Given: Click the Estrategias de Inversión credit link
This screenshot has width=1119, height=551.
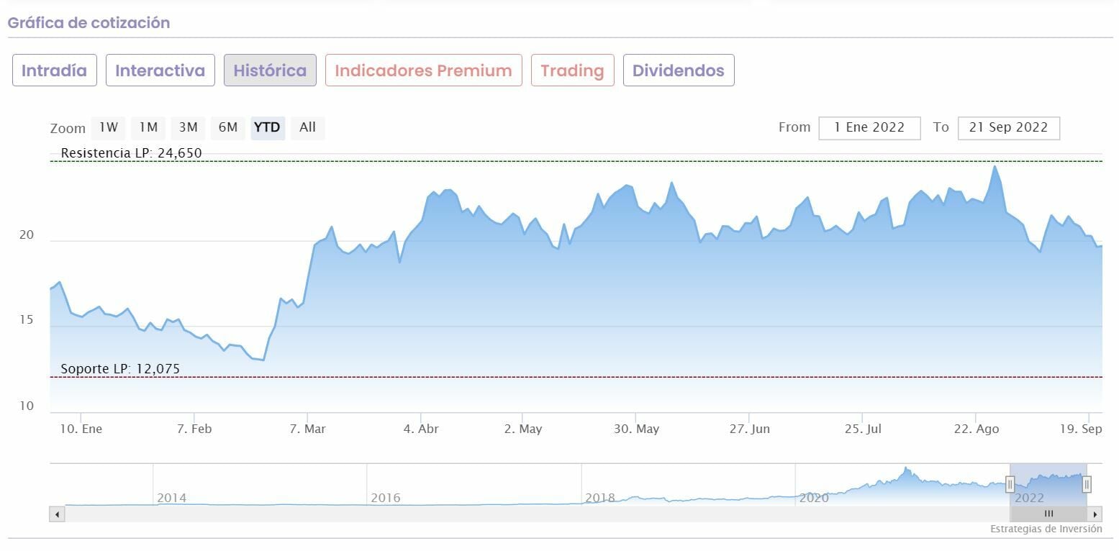Looking at the screenshot, I should pos(1046,529).
